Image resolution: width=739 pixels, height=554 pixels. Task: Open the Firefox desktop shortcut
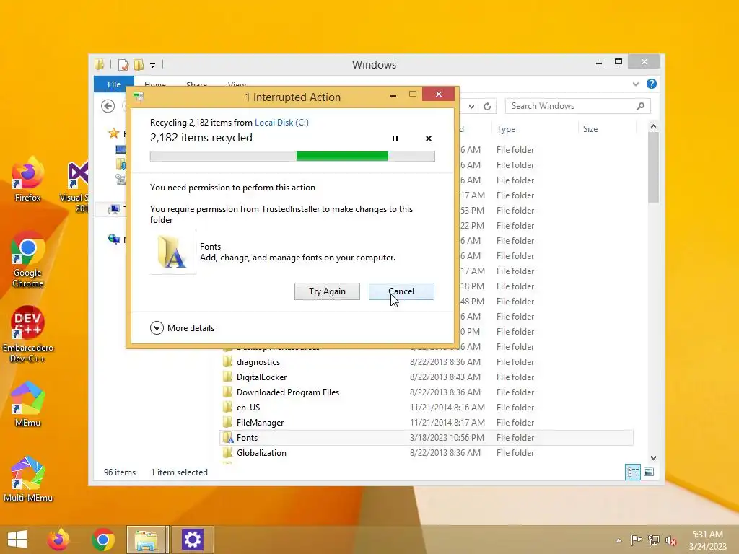click(28, 180)
